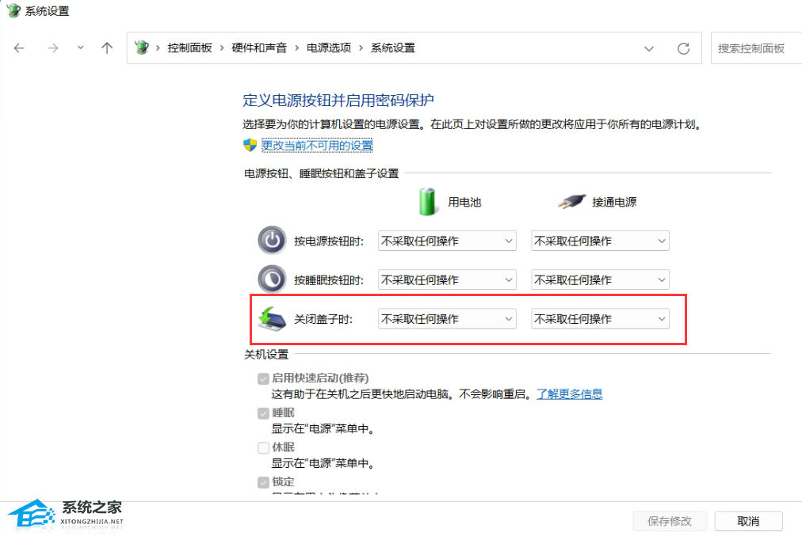Enable the 休眠 checkbox
This screenshot has height=536, width=802.
[x=263, y=447]
